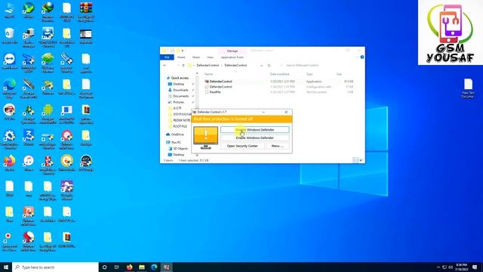
Task: Open the green Android robot desktop shortcut
Action: pos(48,114)
